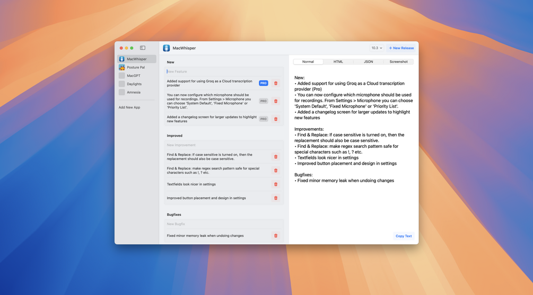
Task: Click the Copy Text button
Action: point(404,236)
